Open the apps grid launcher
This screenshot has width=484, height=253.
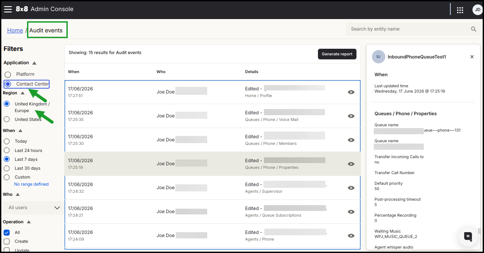coord(460,10)
